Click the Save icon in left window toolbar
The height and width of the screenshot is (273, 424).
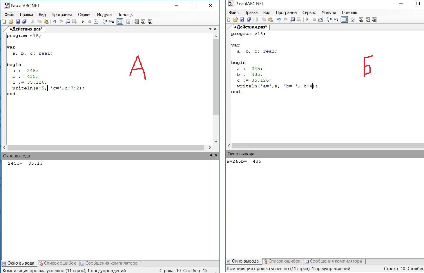(18, 21)
